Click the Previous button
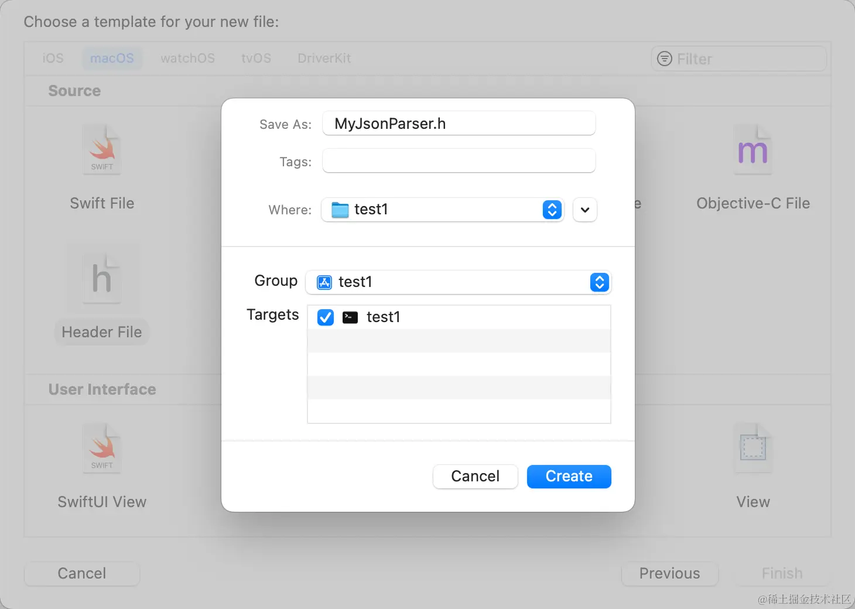 (669, 573)
